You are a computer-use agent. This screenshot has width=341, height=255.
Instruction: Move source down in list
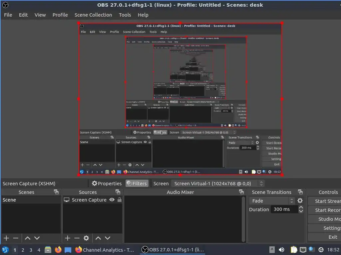click(108, 238)
